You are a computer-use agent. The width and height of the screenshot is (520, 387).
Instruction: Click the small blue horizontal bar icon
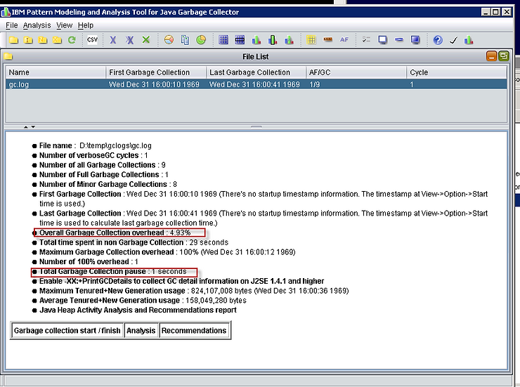coord(399,40)
